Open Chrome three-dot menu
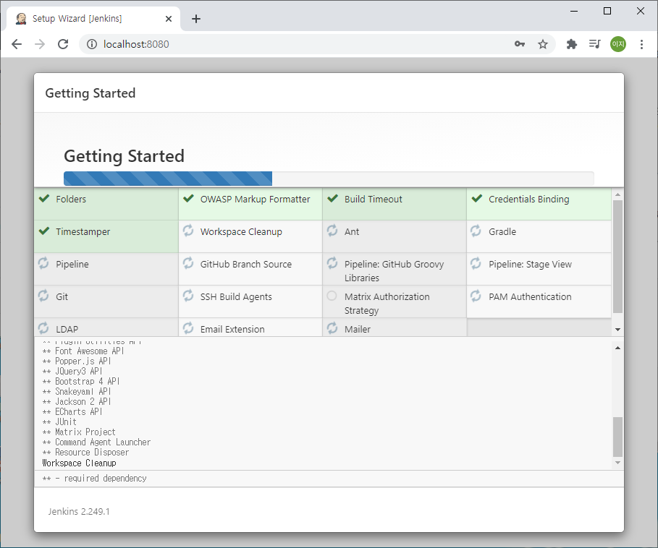 pos(641,44)
